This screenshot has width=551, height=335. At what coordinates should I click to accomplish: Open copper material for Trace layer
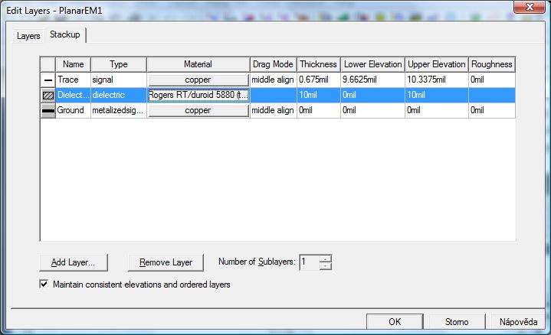tap(198, 80)
